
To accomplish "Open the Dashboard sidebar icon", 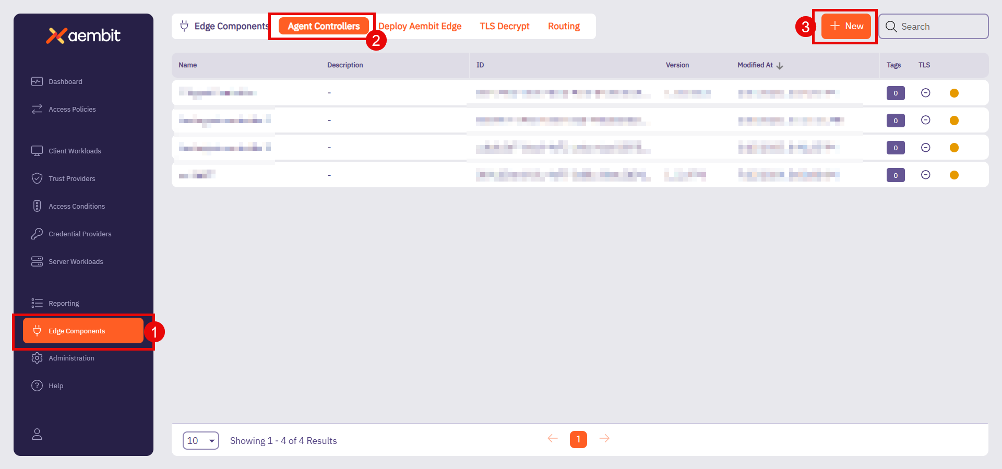I will coord(37,81).
